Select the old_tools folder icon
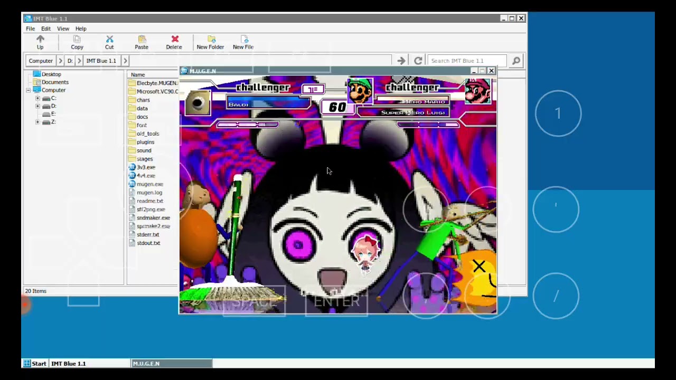 [132, 134]
